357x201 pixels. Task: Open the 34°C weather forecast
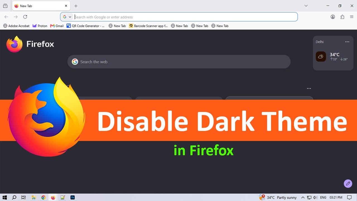[332, 57]
